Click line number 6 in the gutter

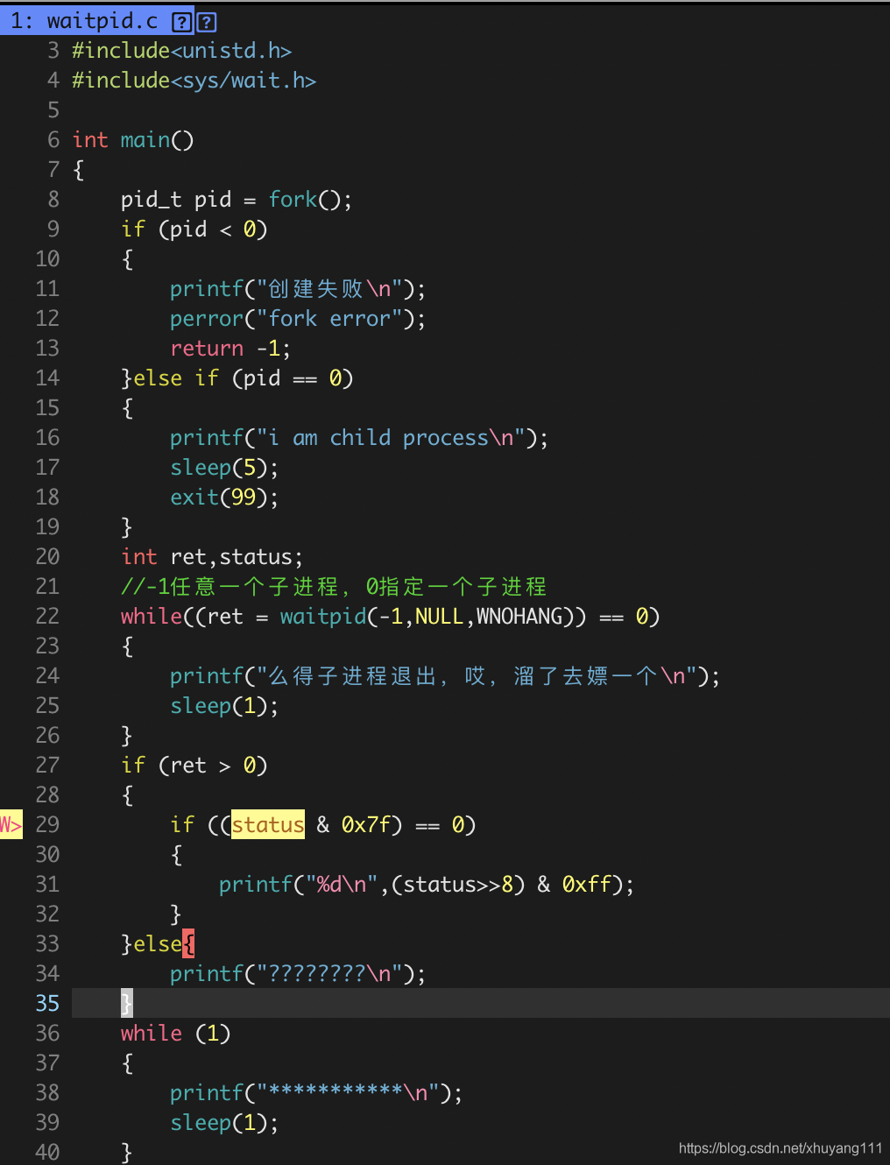53,139
